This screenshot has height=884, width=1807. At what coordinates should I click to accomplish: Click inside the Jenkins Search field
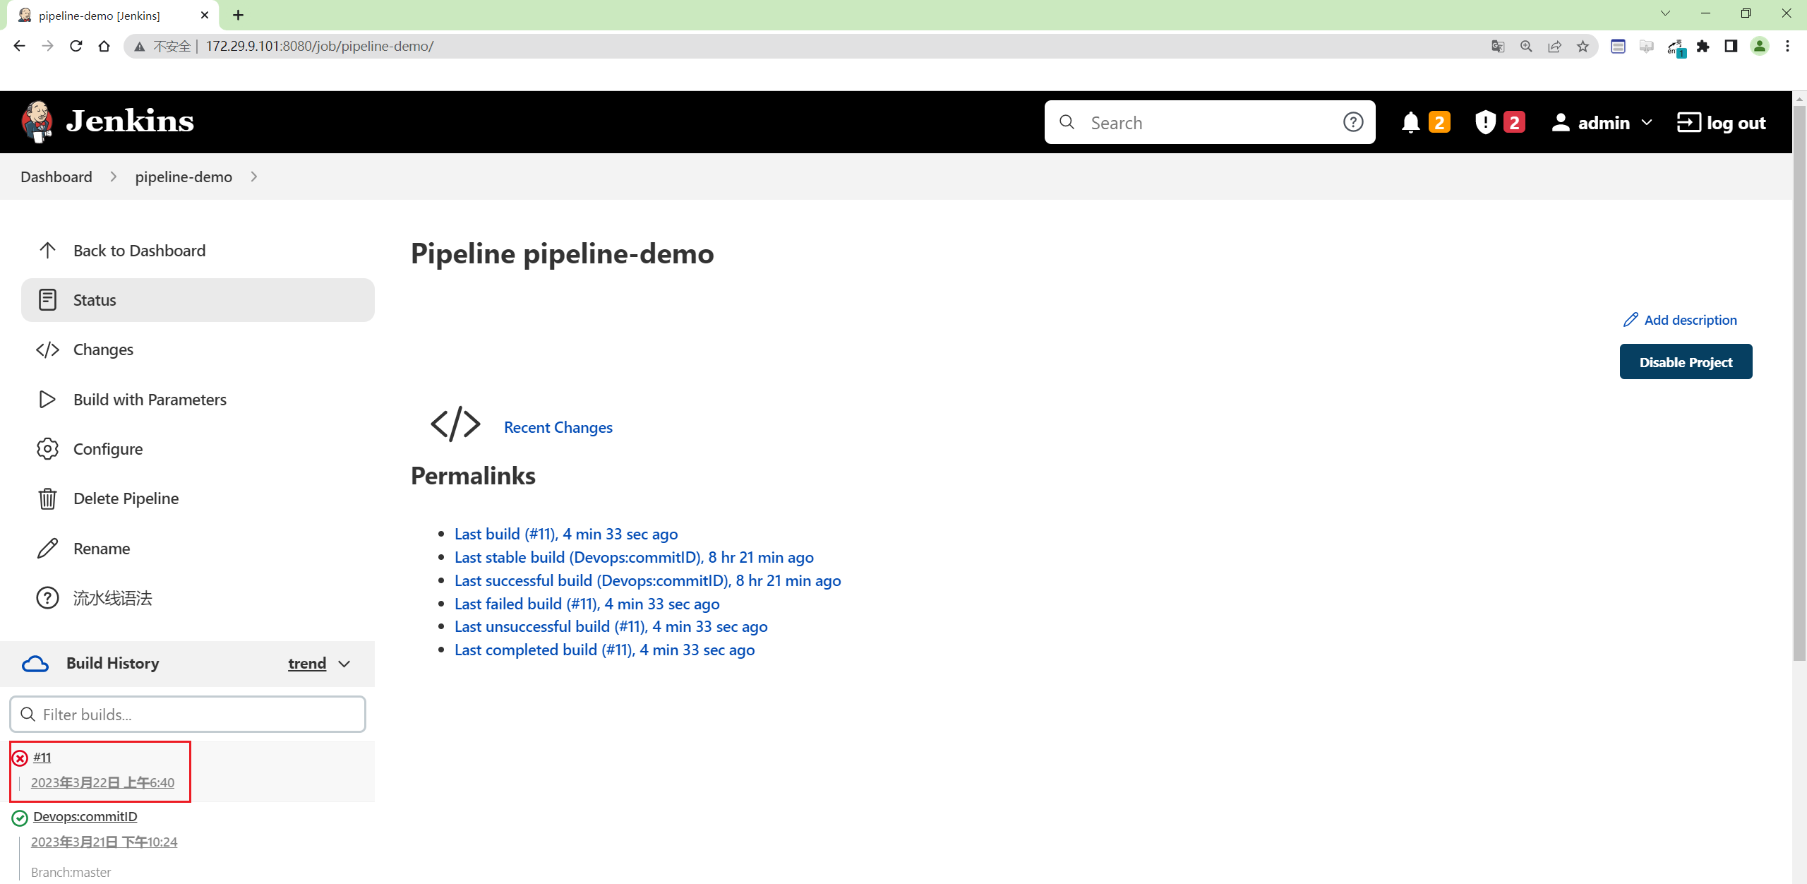pos(1209,122)
